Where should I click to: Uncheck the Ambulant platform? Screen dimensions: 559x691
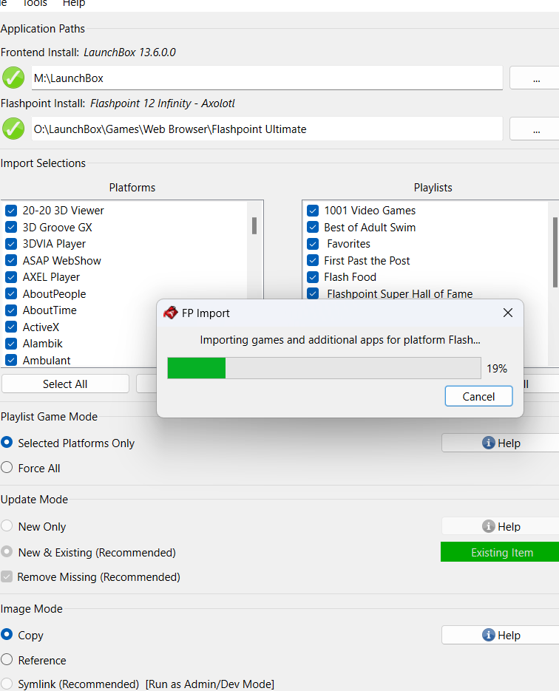point(11,360)
